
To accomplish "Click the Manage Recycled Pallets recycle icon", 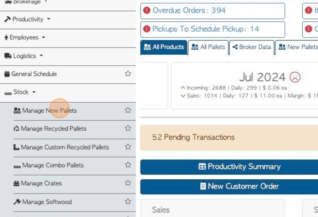I will tap(16, 129).
